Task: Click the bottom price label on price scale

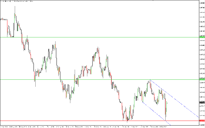Action: pos(202,125)
